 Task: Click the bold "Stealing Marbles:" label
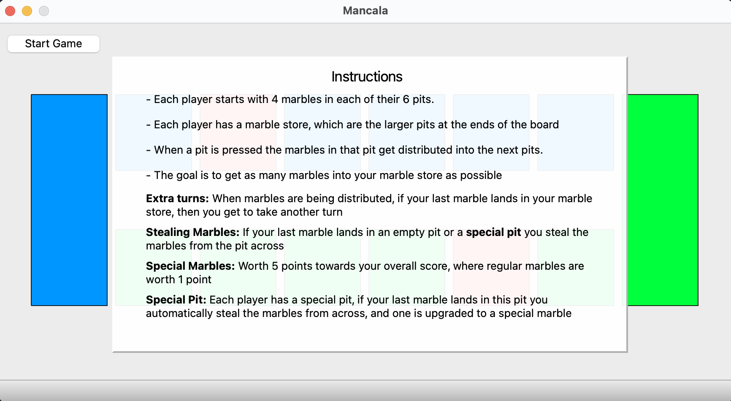click(192, 232)
